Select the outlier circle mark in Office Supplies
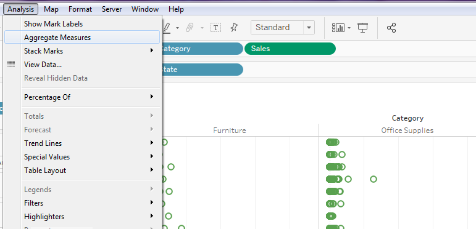This screenshot has height=229, width=476. (374, 179)
